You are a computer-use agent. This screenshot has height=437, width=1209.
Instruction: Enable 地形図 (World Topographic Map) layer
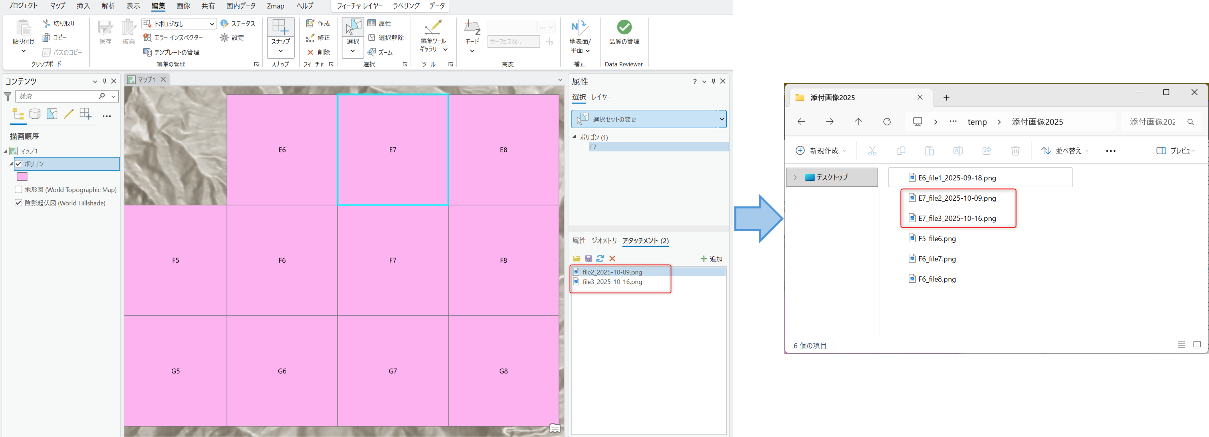(18, 189)
